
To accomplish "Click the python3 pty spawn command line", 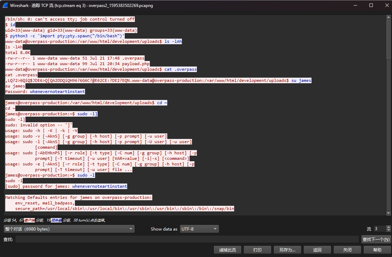I will point(65,36).
